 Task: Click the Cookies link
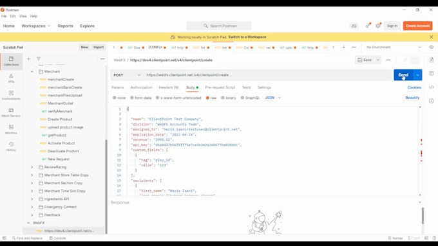point(414,87)
